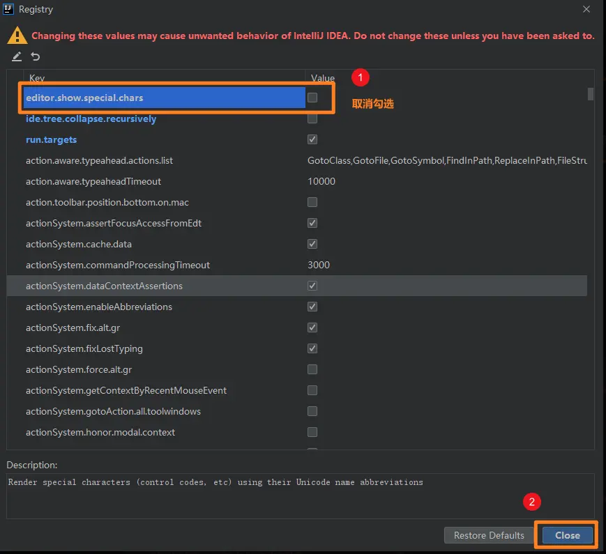Enable actionSystem.gotoAction.all.toolwindows checkbox
Viewport: 606px width, 554px height.
click(x=312, y=411)
